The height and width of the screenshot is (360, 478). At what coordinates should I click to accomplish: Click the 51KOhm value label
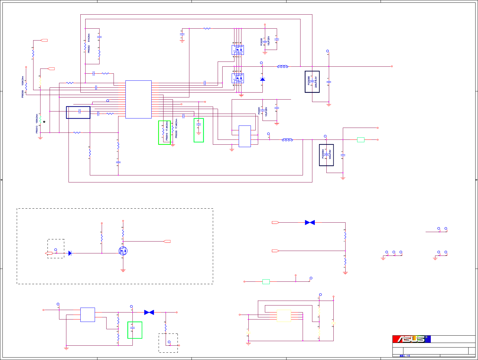(x=89, y=38)
